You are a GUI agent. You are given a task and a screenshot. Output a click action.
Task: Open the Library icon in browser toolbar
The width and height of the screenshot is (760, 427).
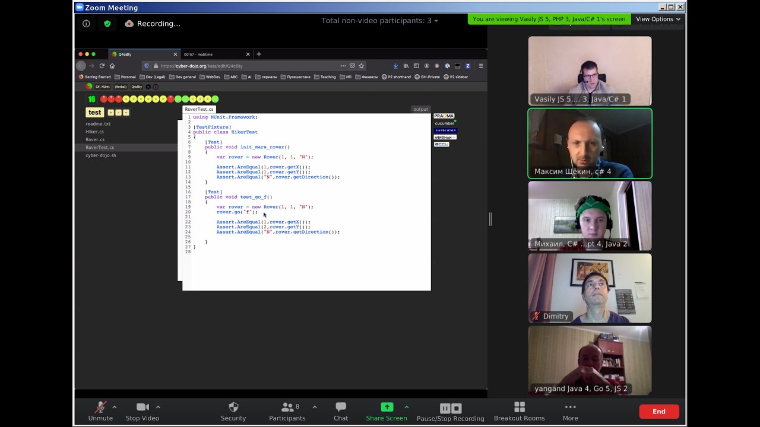tap(406, 66)
